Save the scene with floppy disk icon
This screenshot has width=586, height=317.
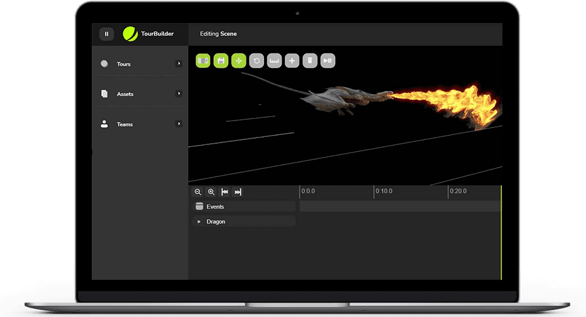(221, 61)
